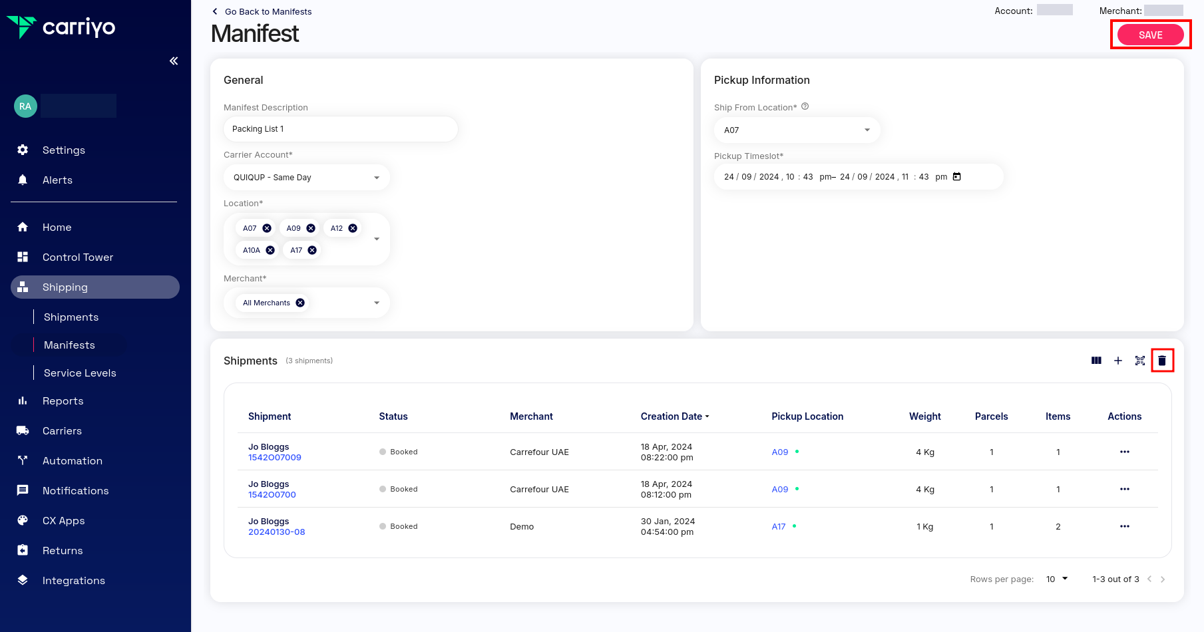Image resolution: width=1204 pixels, height=632 pixels.
Task: Go to Service Levels in sidebar
Action: point(80,373)
